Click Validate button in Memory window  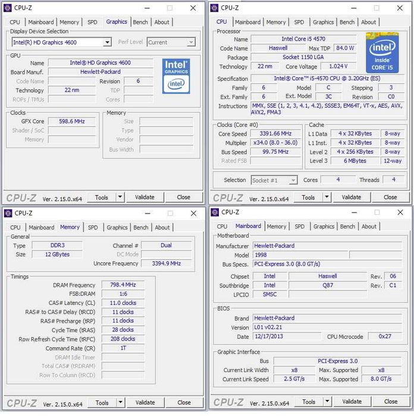(145, 402)
